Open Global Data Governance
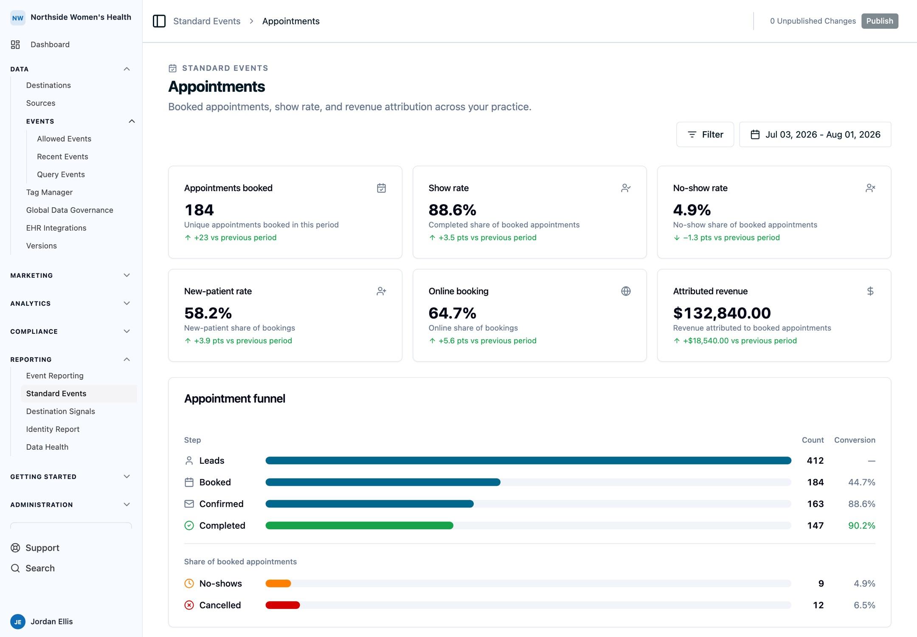 pos(70,210)
